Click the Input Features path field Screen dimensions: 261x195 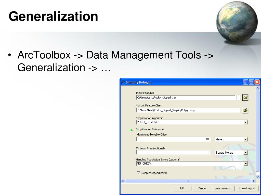click(x=186, y=97)
